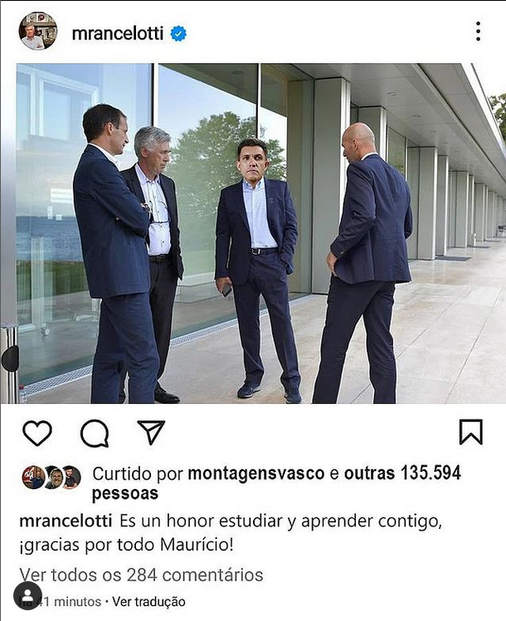Open comments via speech bubble icon
This screenshot has height=621, width=506.
point(95,433)
